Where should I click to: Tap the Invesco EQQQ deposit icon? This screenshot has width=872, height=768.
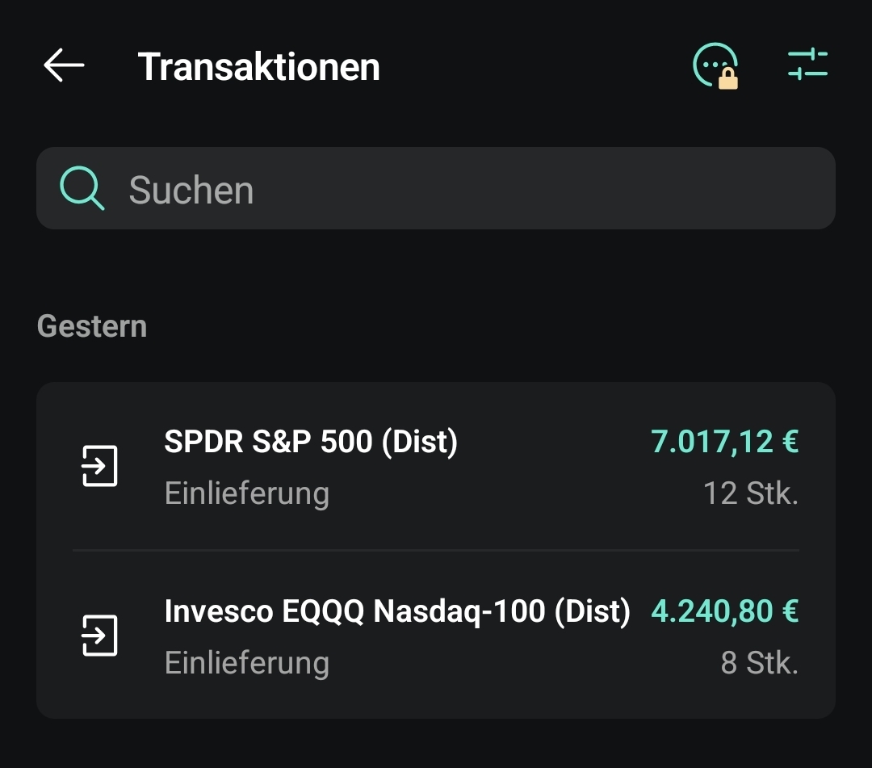100,636
